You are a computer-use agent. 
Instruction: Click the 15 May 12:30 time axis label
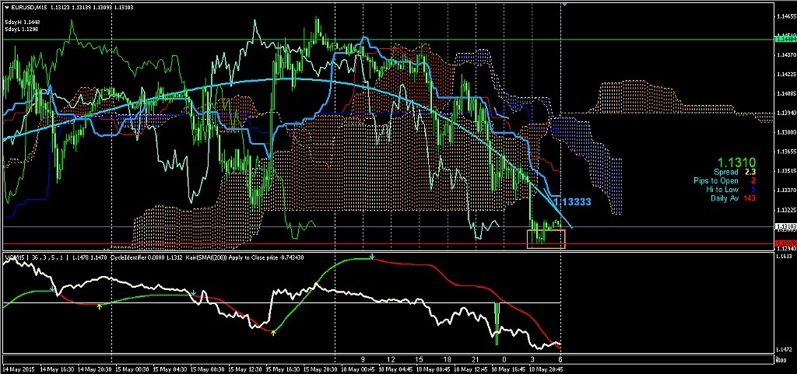point(245,368)
